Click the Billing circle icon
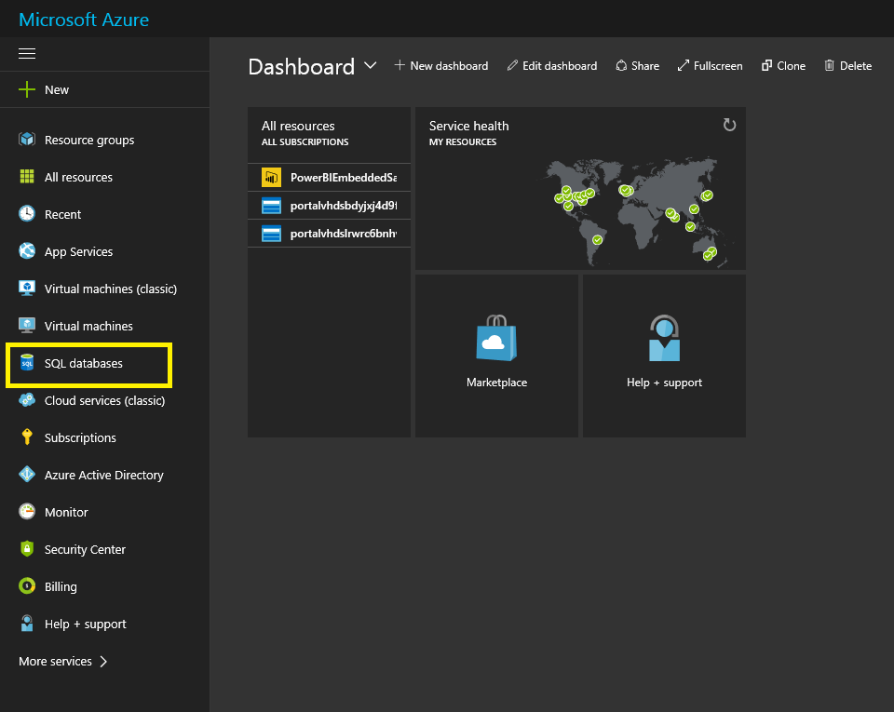This screenshot has height=712, width=894. tap(27, 586)
